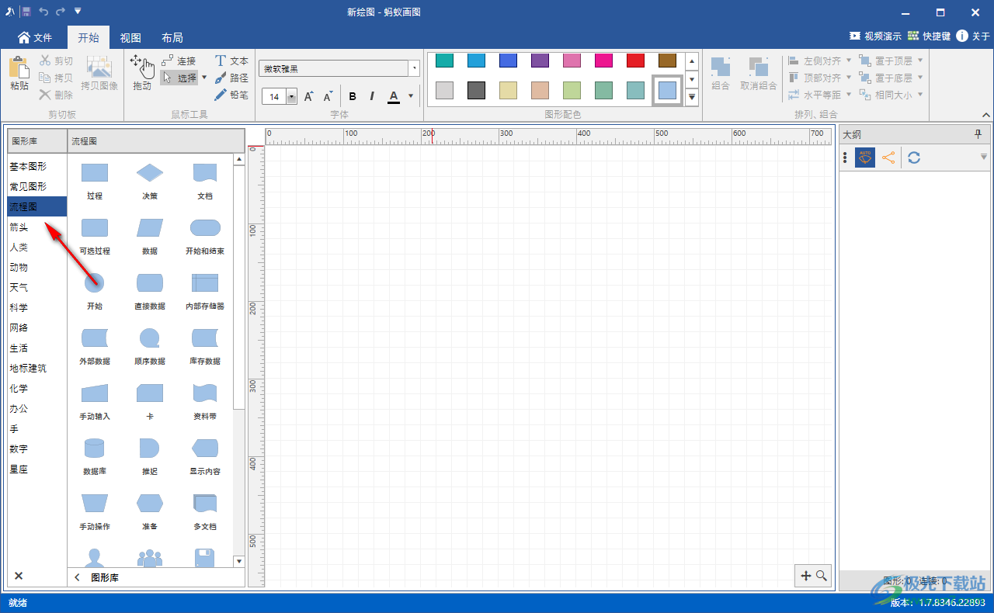The width and height of the screenshot is (994, 613).
Task: Choose the Text (文本) tool
Action: 231,61
